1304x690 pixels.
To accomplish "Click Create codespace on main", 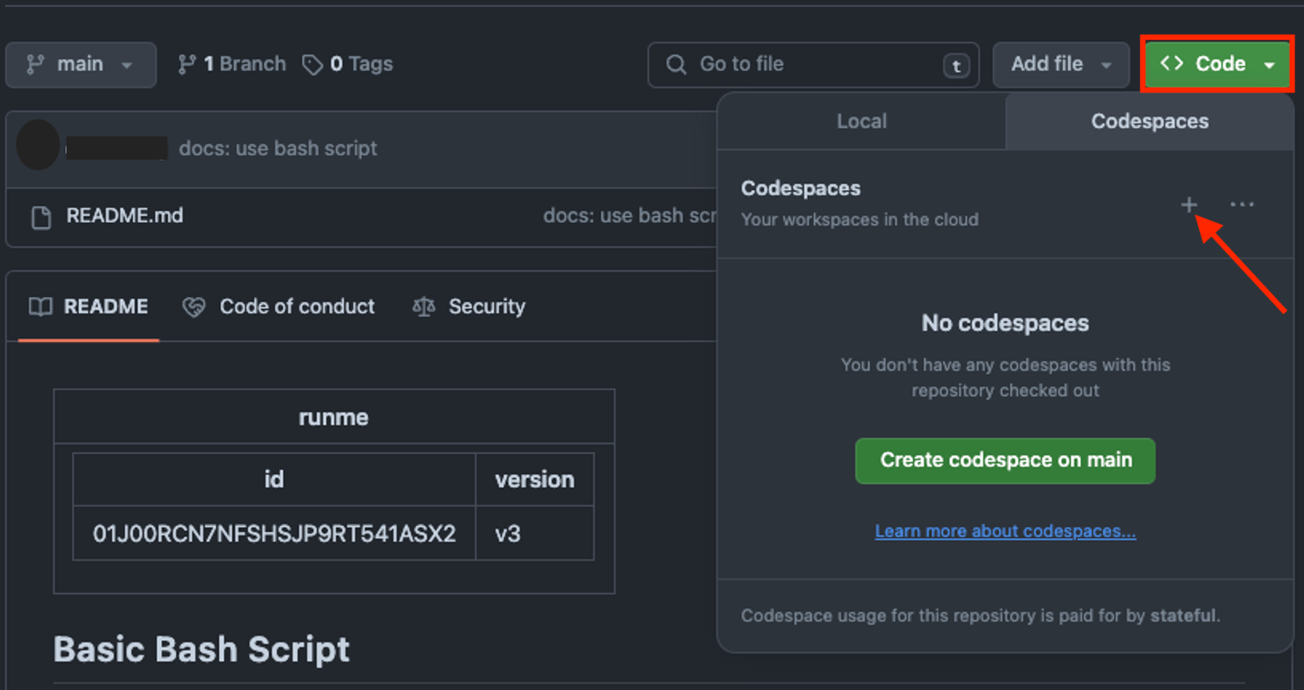I will click(x=1005, y=460).
